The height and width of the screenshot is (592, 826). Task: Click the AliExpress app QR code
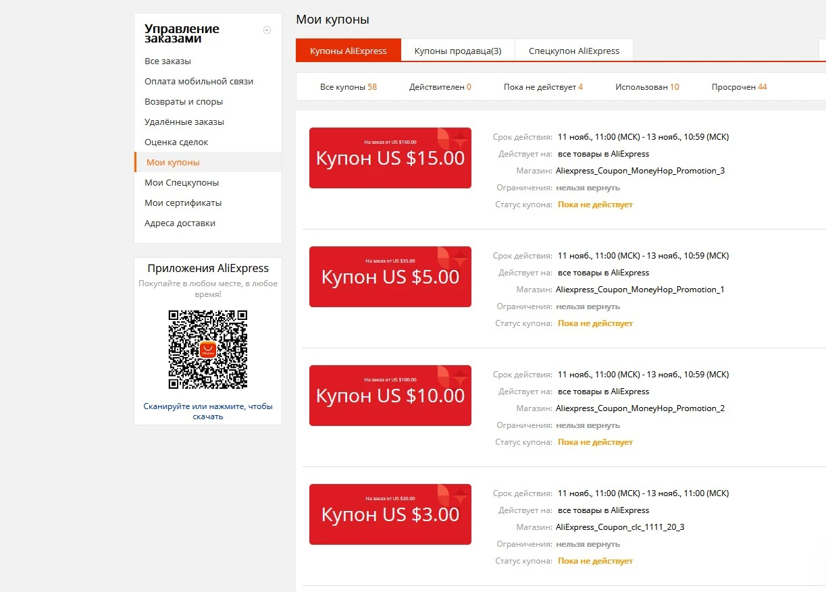coord(208,350)
